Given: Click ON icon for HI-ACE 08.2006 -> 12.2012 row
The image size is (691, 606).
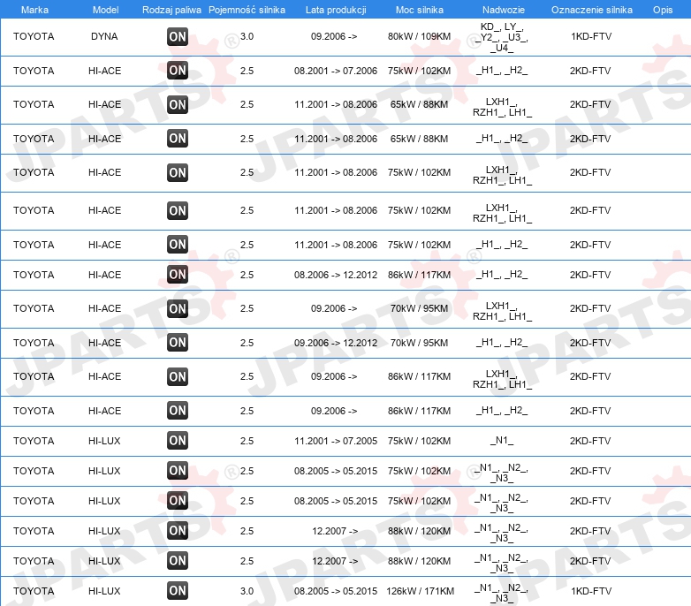Looking at the screenshot, I should (178, 275).
